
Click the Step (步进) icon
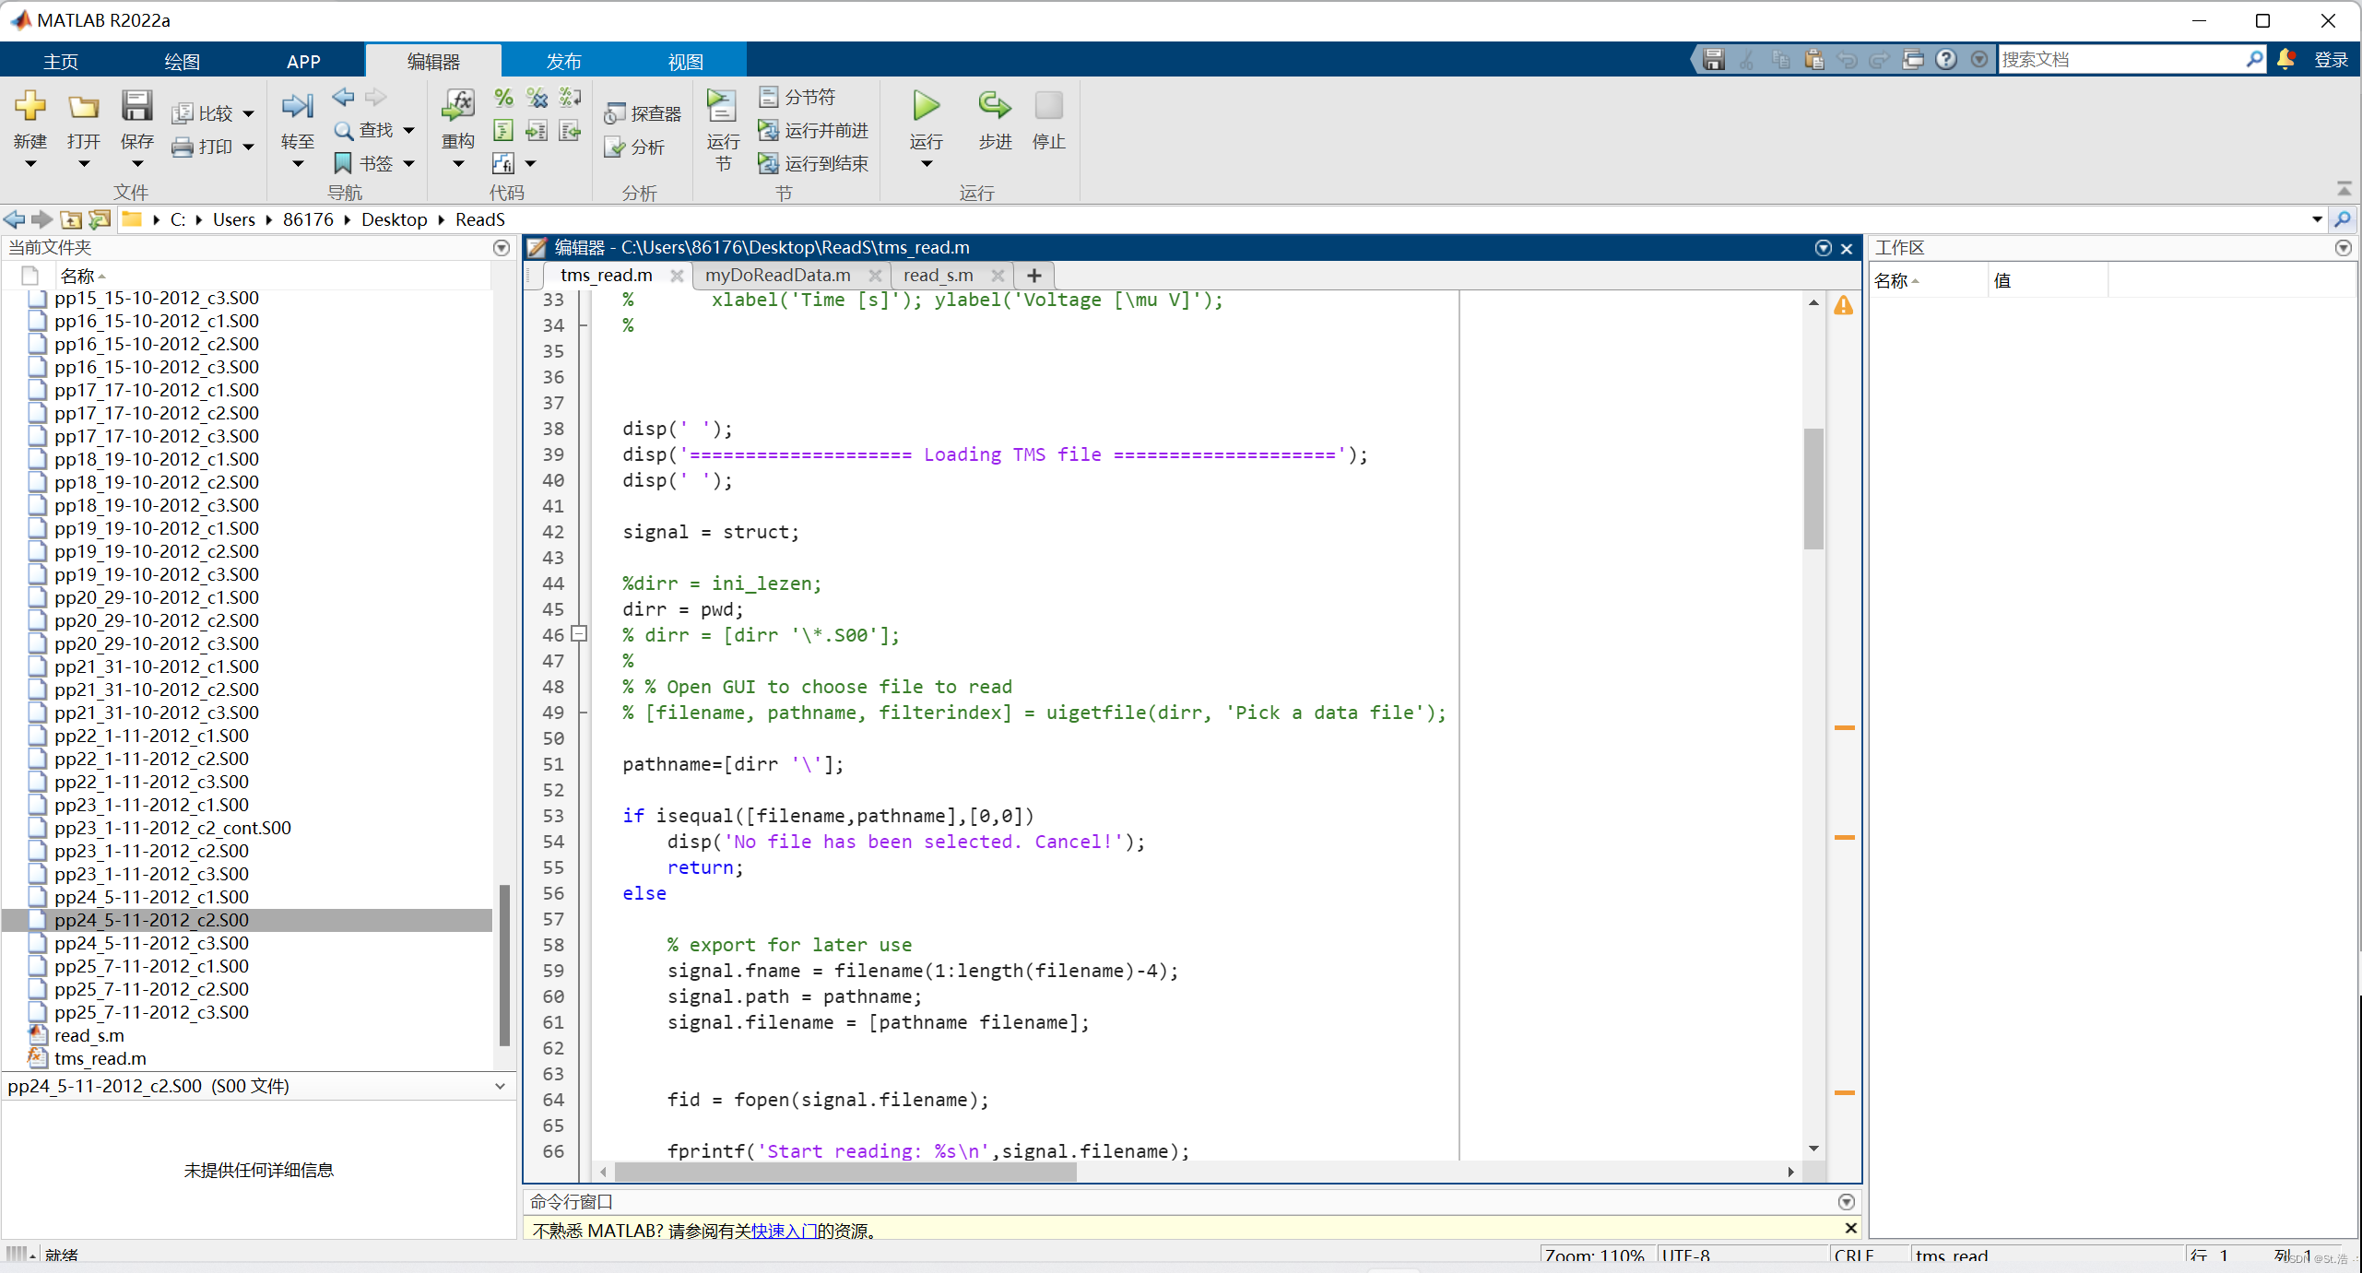pos(994,107)
